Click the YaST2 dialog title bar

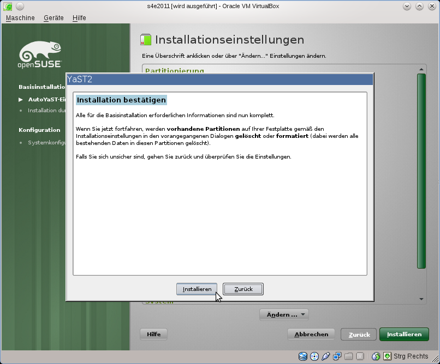coord(219,79)
